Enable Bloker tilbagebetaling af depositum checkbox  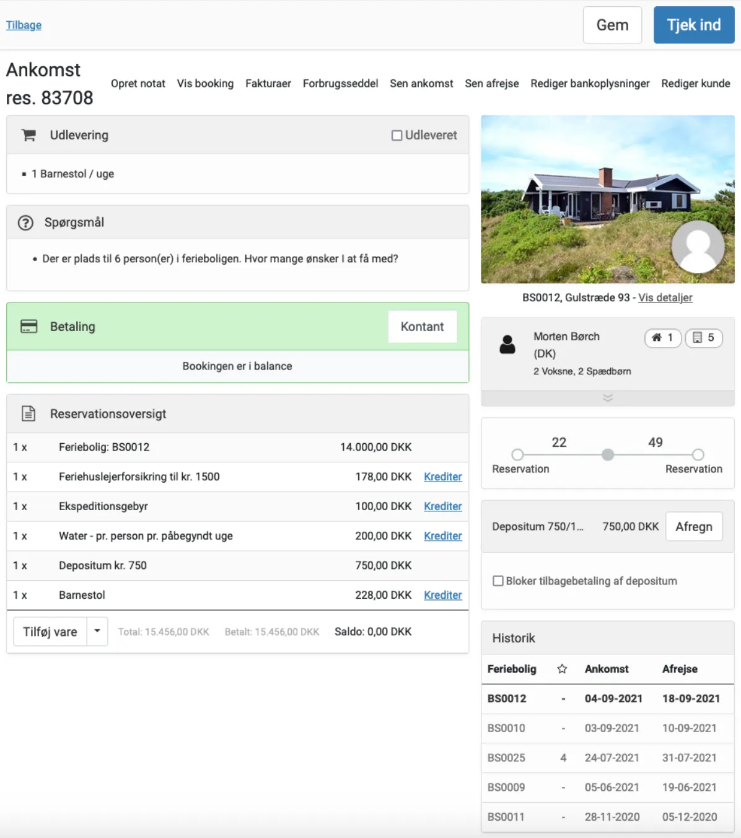(498, 581)
